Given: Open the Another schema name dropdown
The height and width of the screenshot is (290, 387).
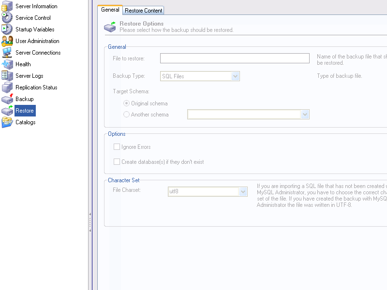Looking at the screenshot, I should point(305,115).
